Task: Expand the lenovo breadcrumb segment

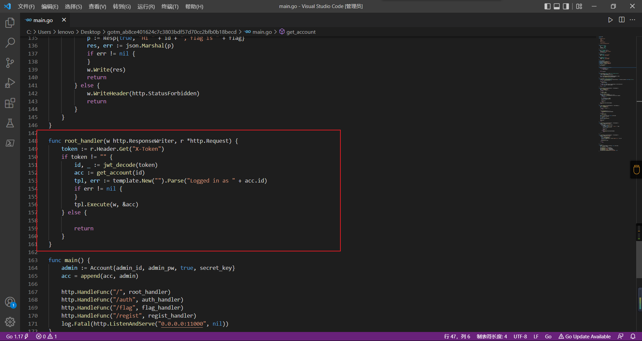Action: (x=66, y=32)
